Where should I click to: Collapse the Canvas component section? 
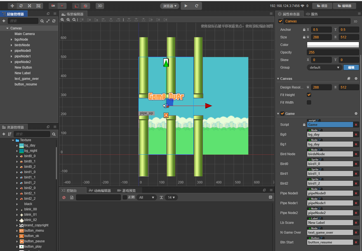278,79
